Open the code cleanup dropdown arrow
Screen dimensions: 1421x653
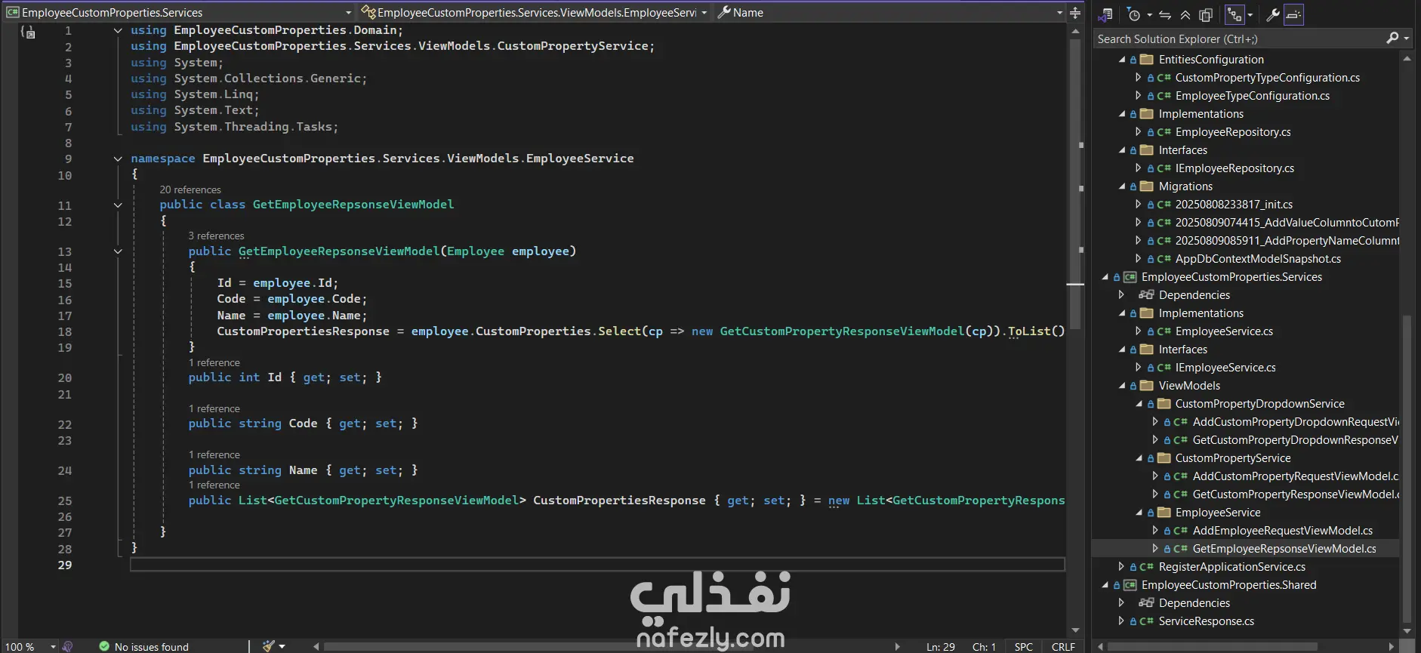pos(282,646)
